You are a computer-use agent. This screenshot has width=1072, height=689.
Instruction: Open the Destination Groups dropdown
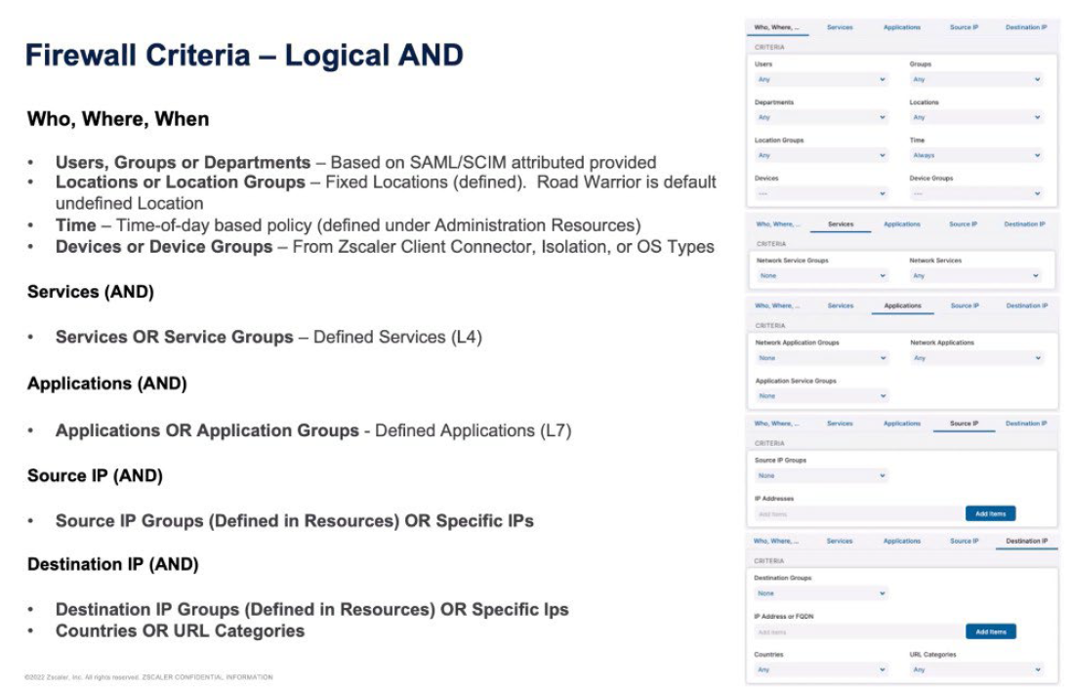pos(821,593)
